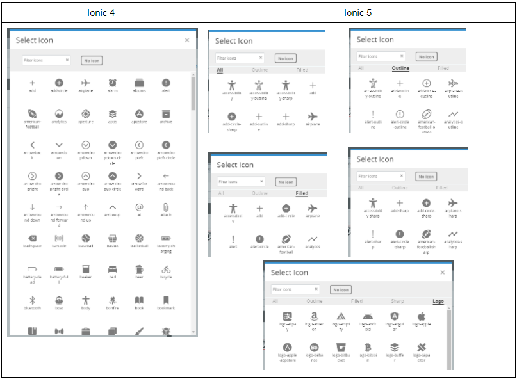Image resolution: width=517 pixels, height=379 pixels.
Task: Pick accessibility-outline icon in the All tab dialog
Action: [x=259, y=85]
